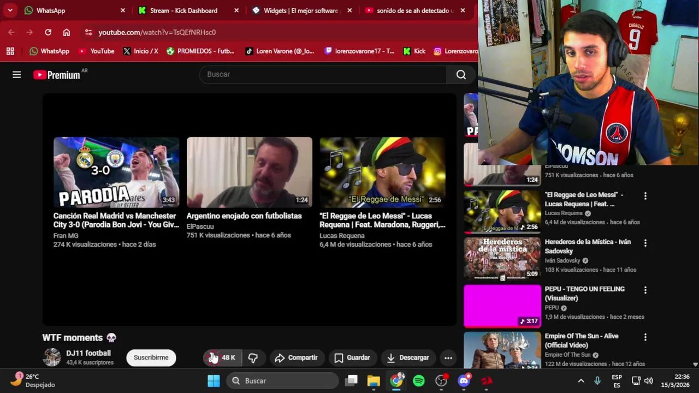Play El Reggae de Leo Messi endscreen thumbnail
The image size is (699, 393).
click(x=382, y=172)
